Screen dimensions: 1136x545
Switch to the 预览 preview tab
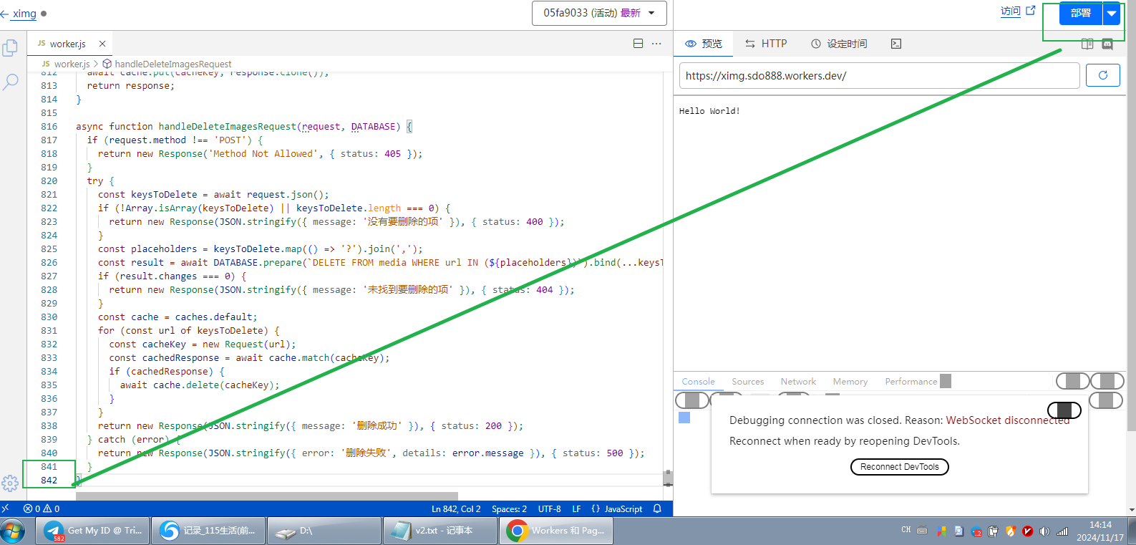[x=704, y=44]
